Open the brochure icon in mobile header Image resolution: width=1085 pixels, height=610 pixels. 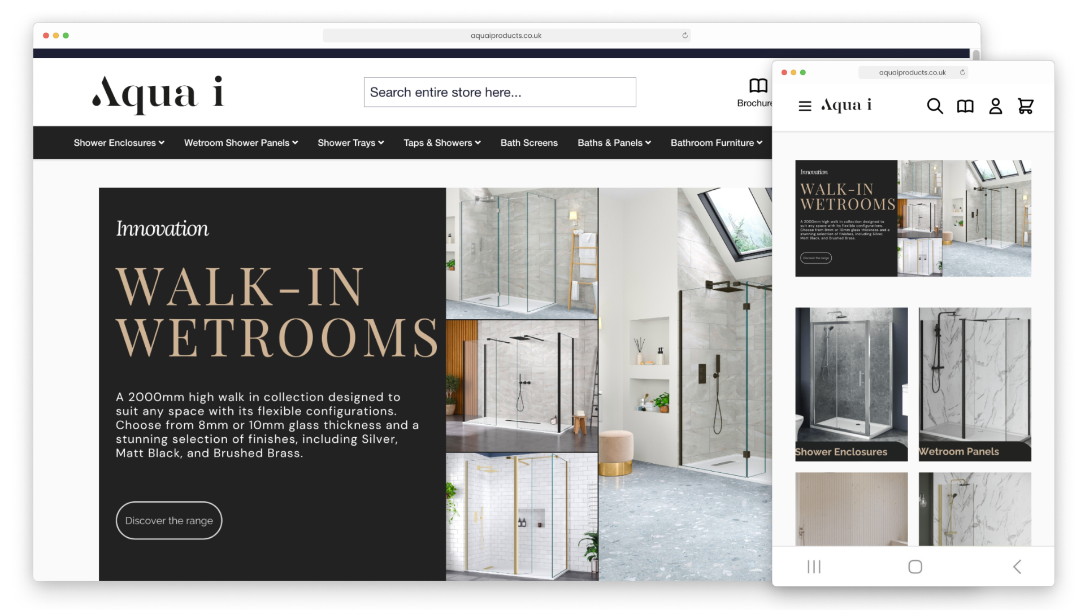[965, 106]
